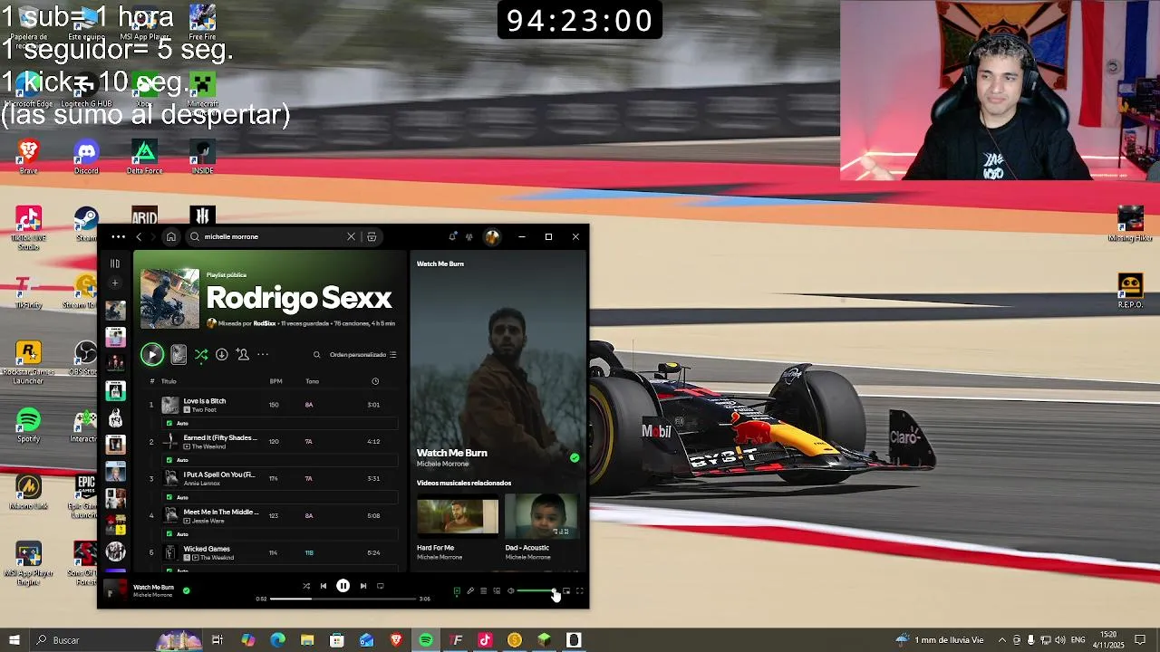Toggle green shuffle for the playlist
This screenshot has height=652, width=1160.
tap(201, 355)
